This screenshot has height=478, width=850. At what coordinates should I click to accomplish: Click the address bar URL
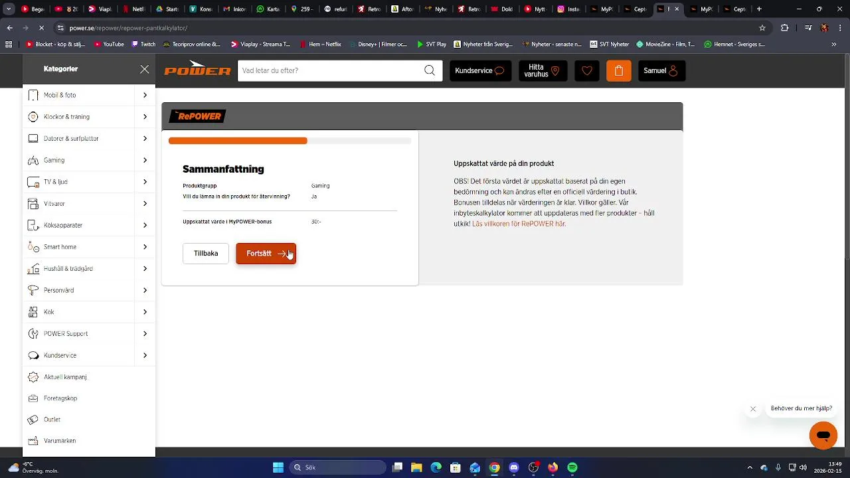(128, 28)
